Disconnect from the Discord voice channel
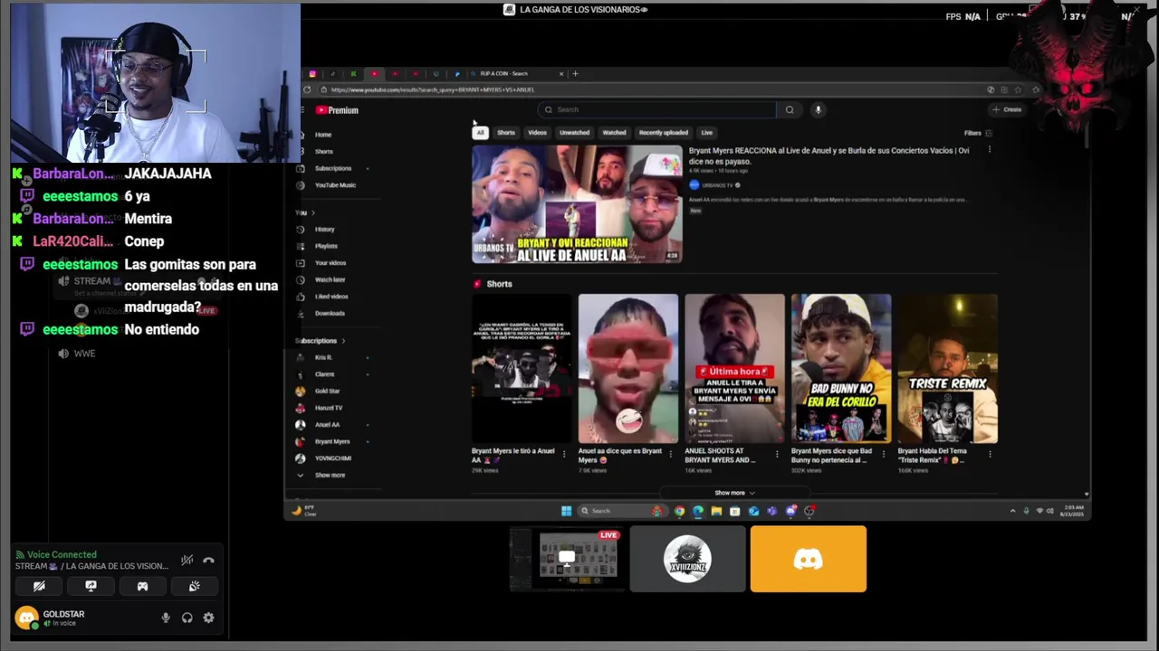This screenshot has height=651, width=1159. [208, 561]
